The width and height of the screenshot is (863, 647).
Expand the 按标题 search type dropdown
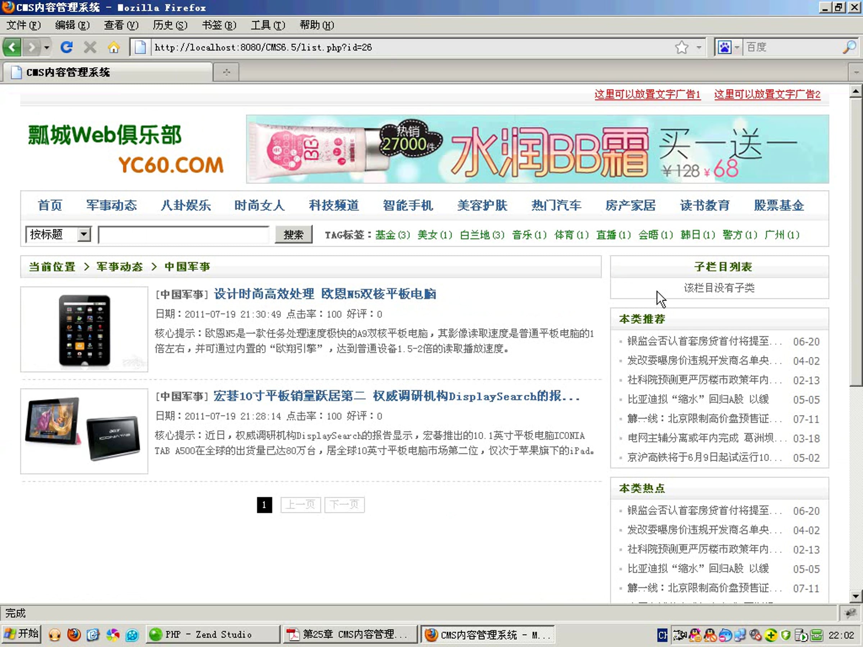83,234
